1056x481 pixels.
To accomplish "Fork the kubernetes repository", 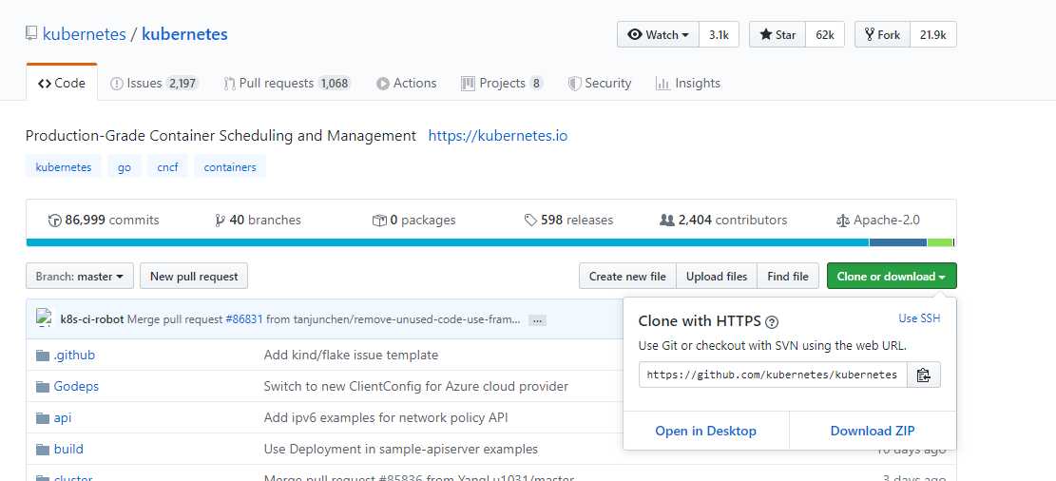I will [882, 34].
